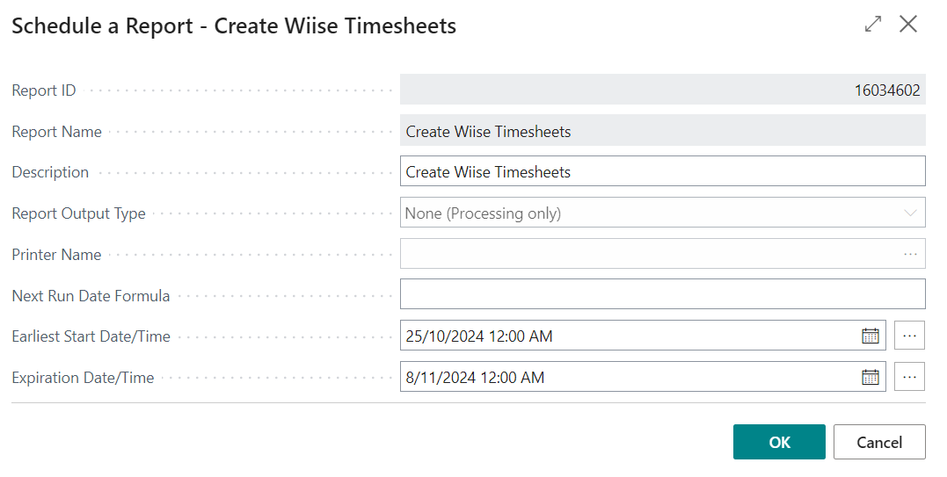Select the None (Processing only) combo box
The image size is (947, 477).
662,213
